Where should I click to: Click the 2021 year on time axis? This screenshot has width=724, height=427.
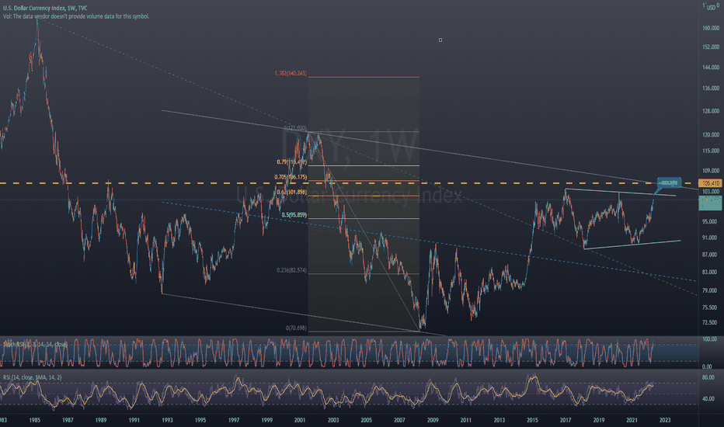pyautogui.click(x=632, y=421)
